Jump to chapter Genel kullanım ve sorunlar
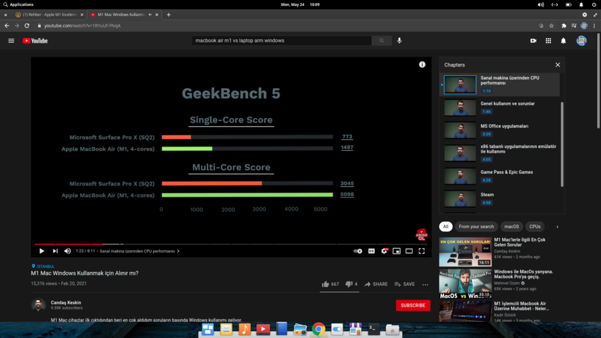This screenshot has height=338, width=601. (x=501, y=107)
